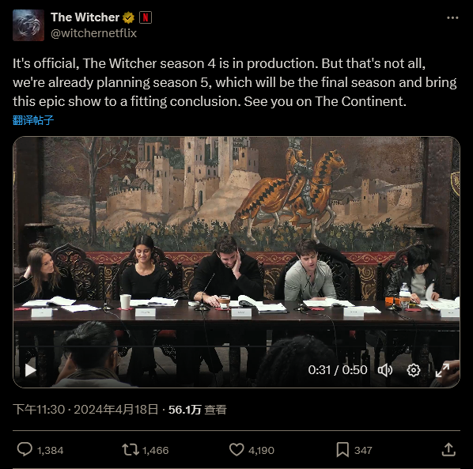473x469 pixels.
Task: Open the @witchernetflix handle link
Action: pos(93,33)
